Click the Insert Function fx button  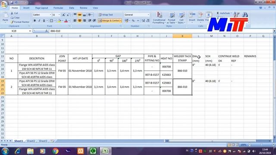(47, 31)
